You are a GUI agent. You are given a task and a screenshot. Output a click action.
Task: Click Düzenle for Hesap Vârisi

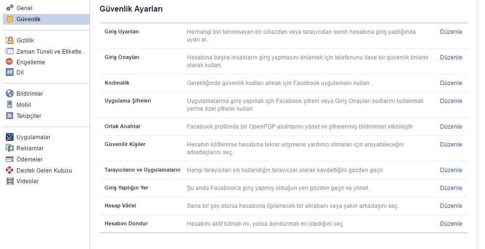(451, 206)
